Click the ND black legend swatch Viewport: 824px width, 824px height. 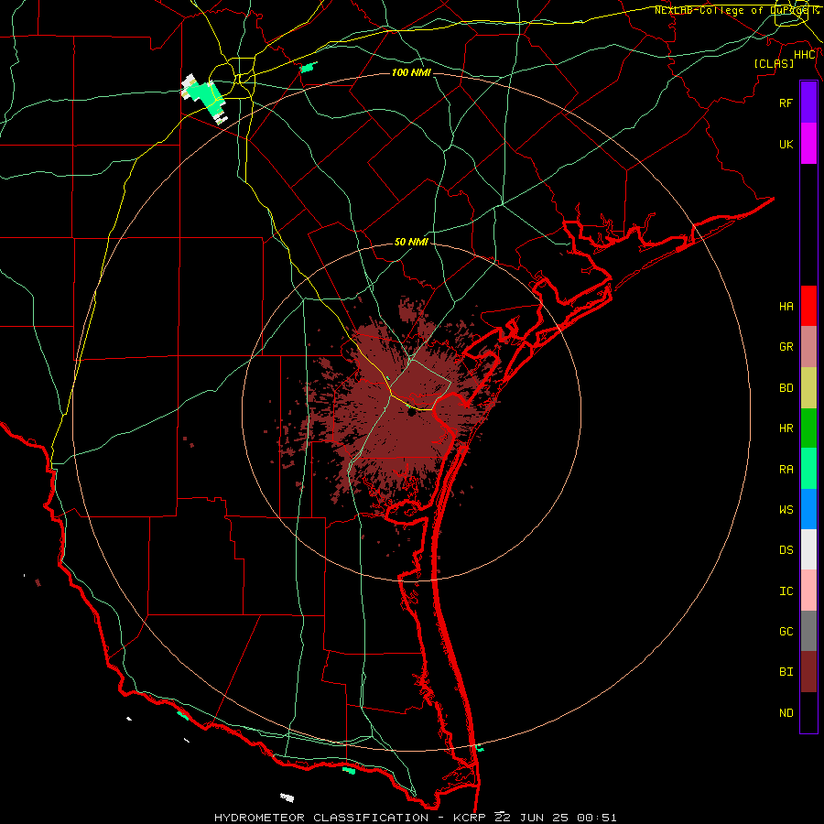808,712
